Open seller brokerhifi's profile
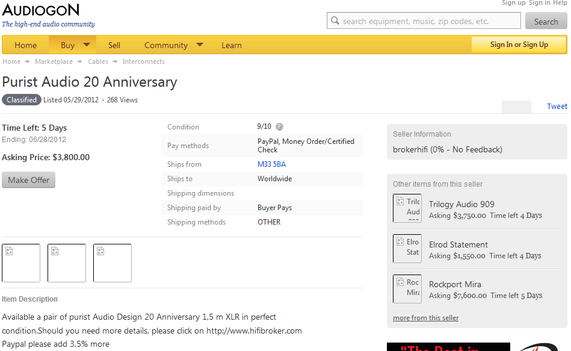This screenshot has height=351, width=571. point(448,149)
